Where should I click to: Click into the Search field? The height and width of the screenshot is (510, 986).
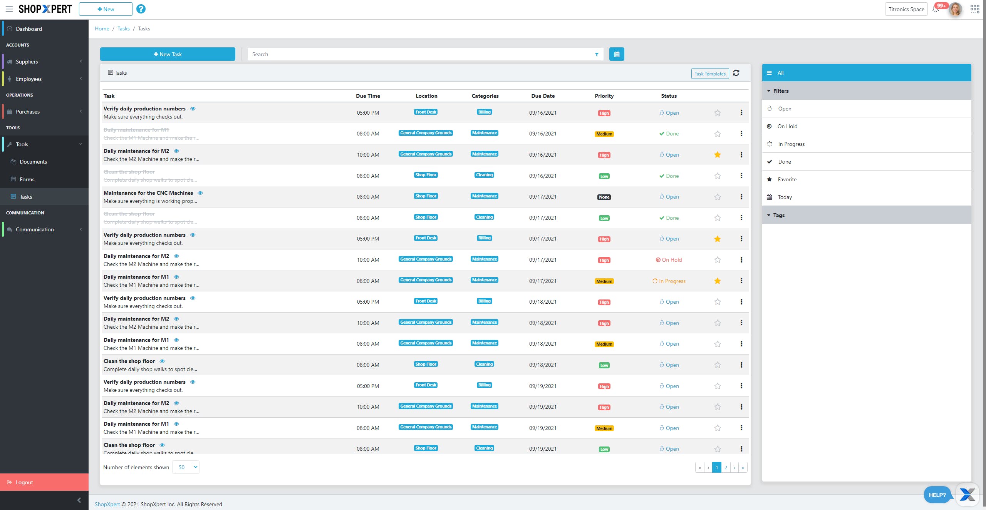click(x=420, y=54)
